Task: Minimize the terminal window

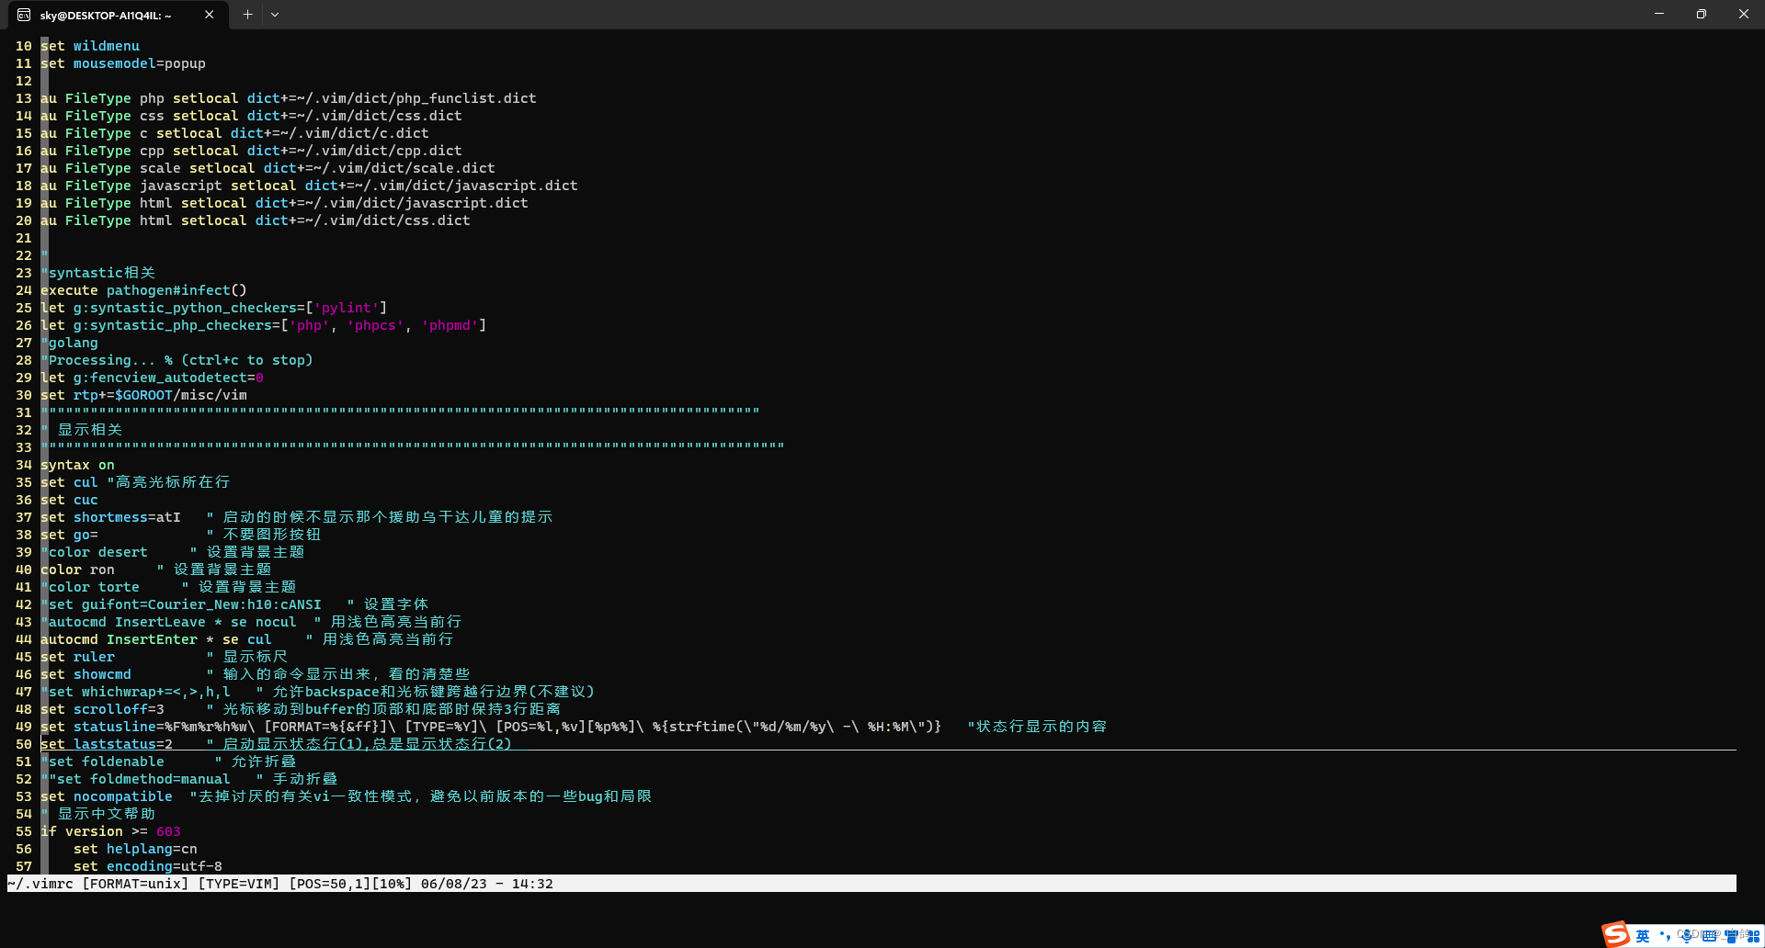Action: [1659, 14]
